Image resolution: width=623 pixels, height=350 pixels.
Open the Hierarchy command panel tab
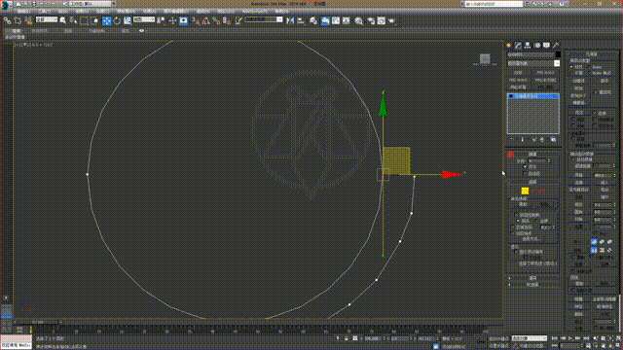coord(528,46)
